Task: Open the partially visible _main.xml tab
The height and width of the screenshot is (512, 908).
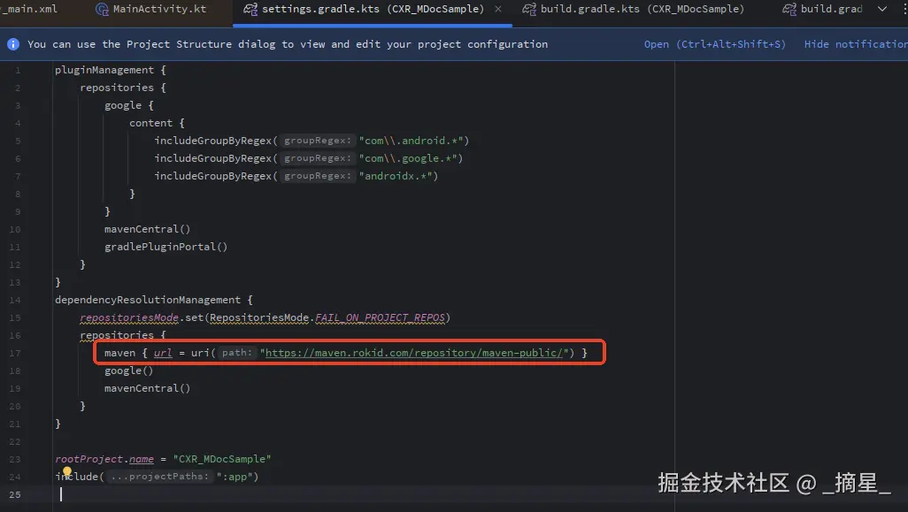Action: click(30, 9)
